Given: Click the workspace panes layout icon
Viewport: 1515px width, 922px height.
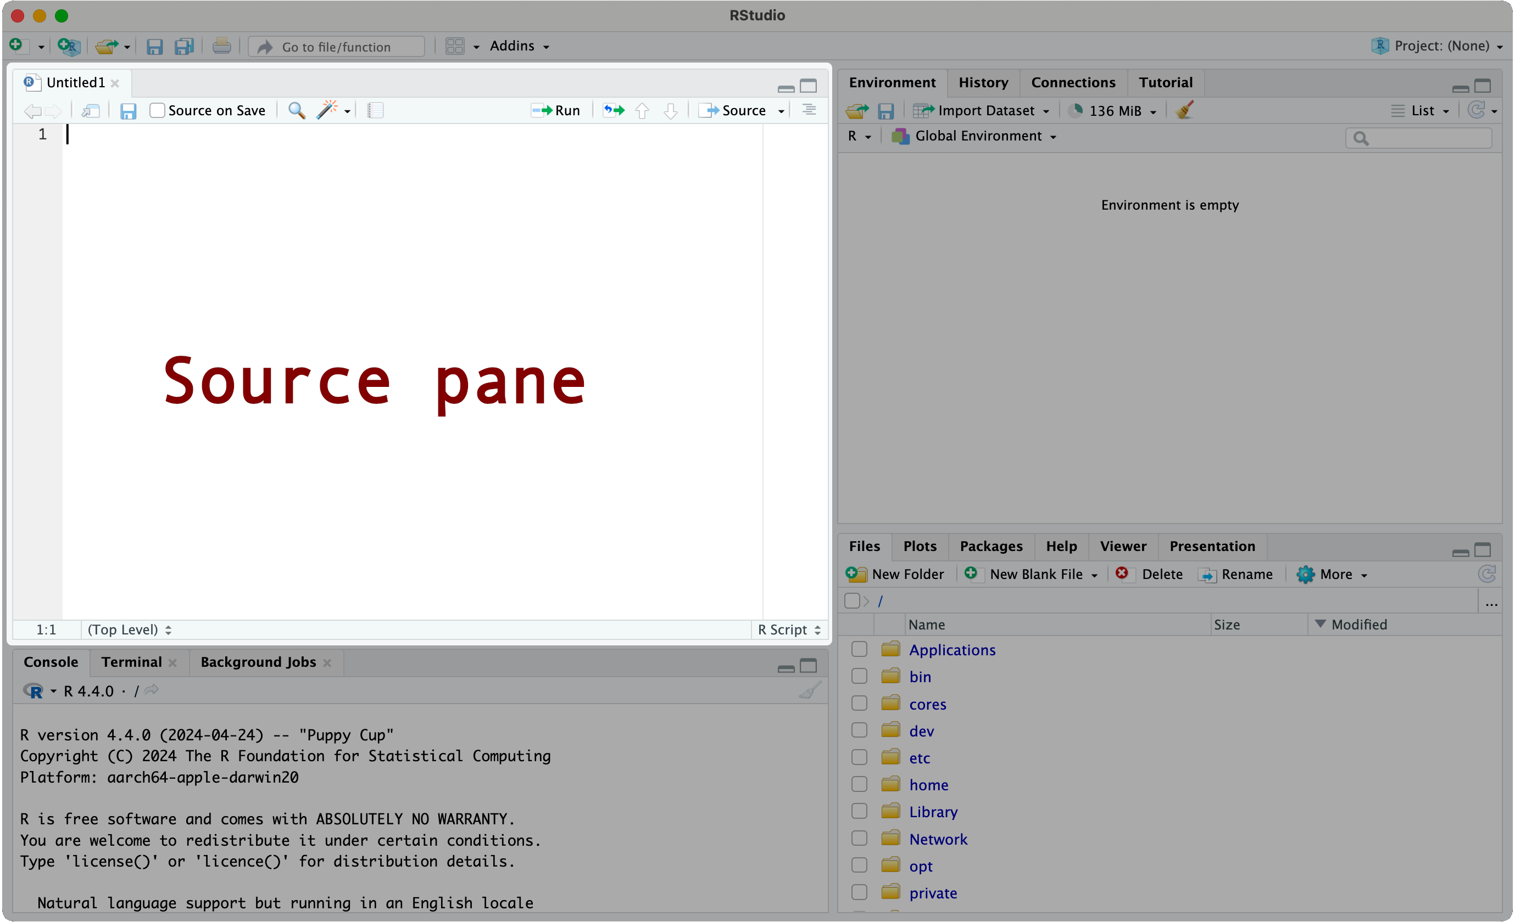Looking at the screenshot, I should (x=454, y=46).
